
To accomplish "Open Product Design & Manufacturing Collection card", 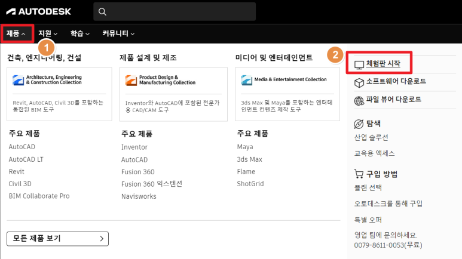I will [173, 94].
